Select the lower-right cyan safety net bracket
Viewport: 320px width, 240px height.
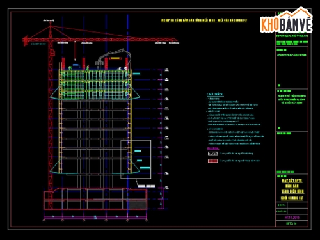click(135, 166)
